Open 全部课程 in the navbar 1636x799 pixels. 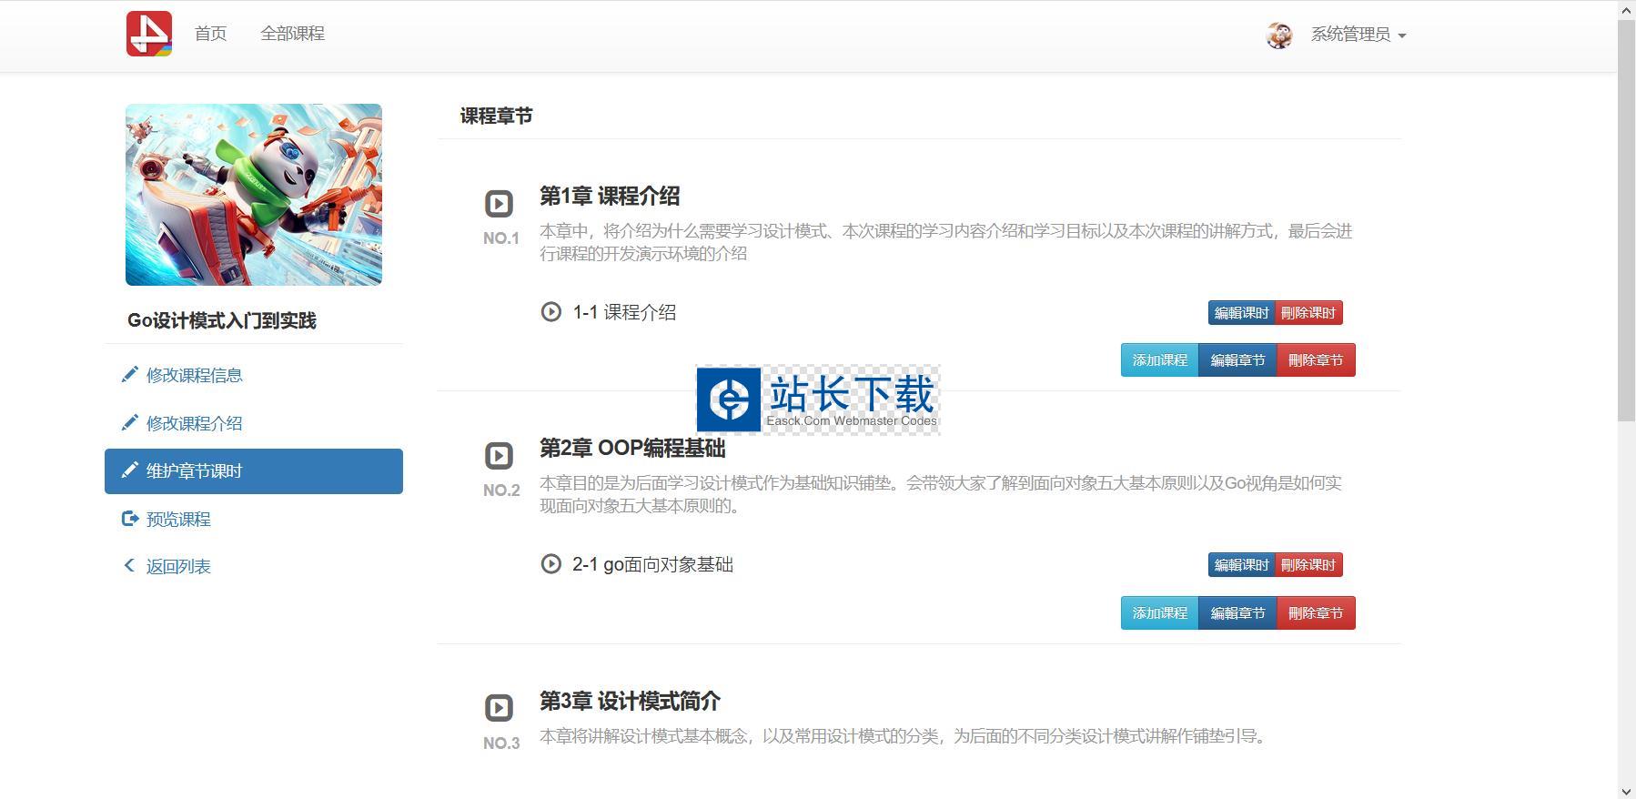click(292, 34)
